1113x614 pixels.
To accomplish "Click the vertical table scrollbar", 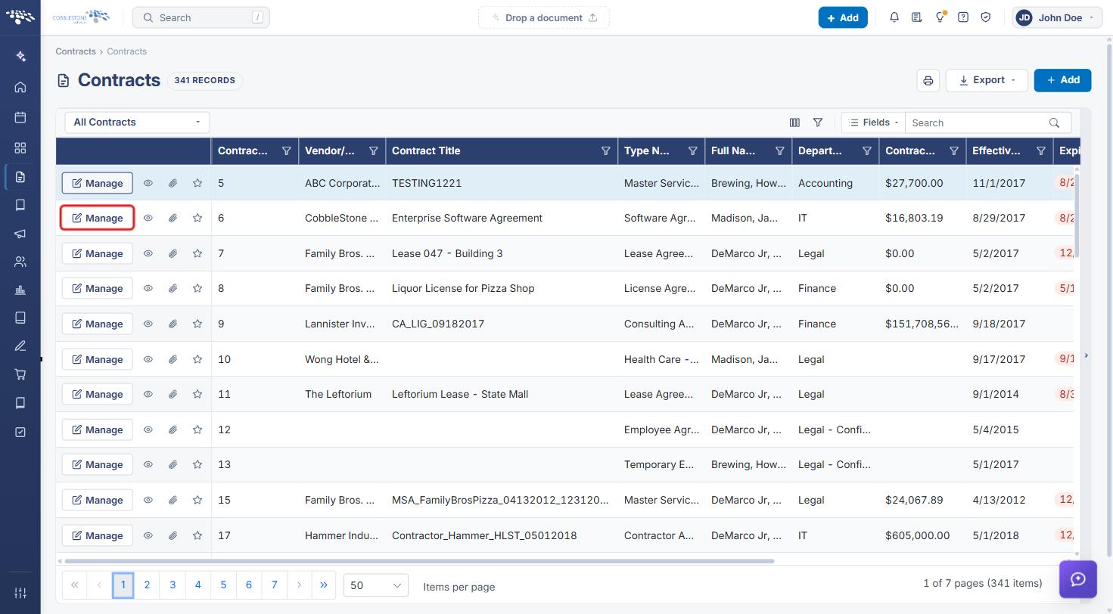I will click(1077, 216).
